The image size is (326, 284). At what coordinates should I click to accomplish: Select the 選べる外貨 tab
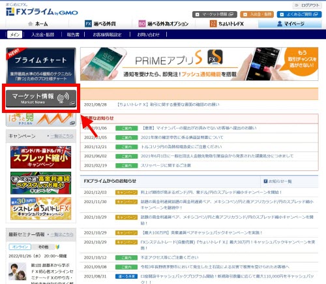click(x=100, y=24)
